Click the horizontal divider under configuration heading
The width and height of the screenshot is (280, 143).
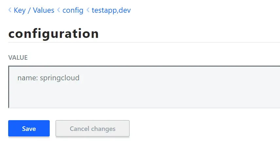(x=144, y=42)
